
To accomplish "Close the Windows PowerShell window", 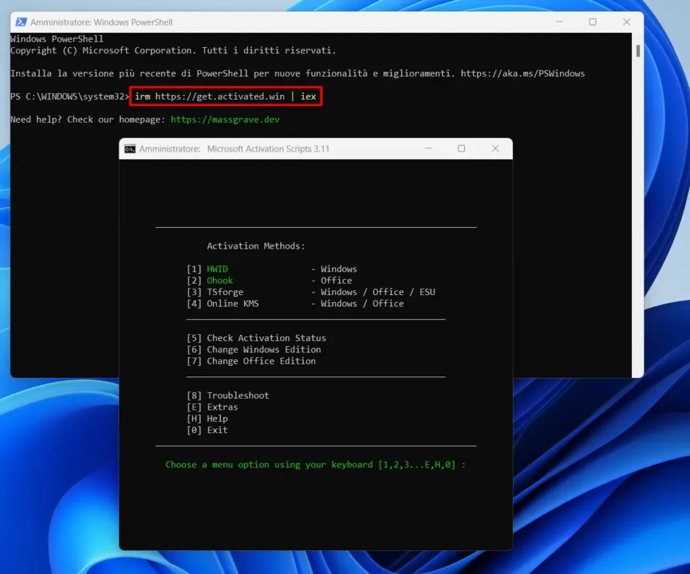I will 627,22.
